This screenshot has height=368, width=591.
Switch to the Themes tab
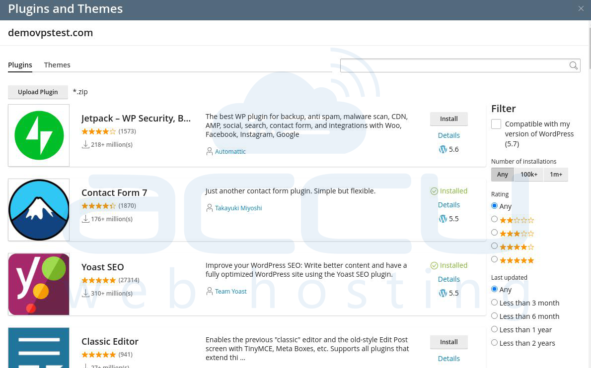click(x=57, y=64)
